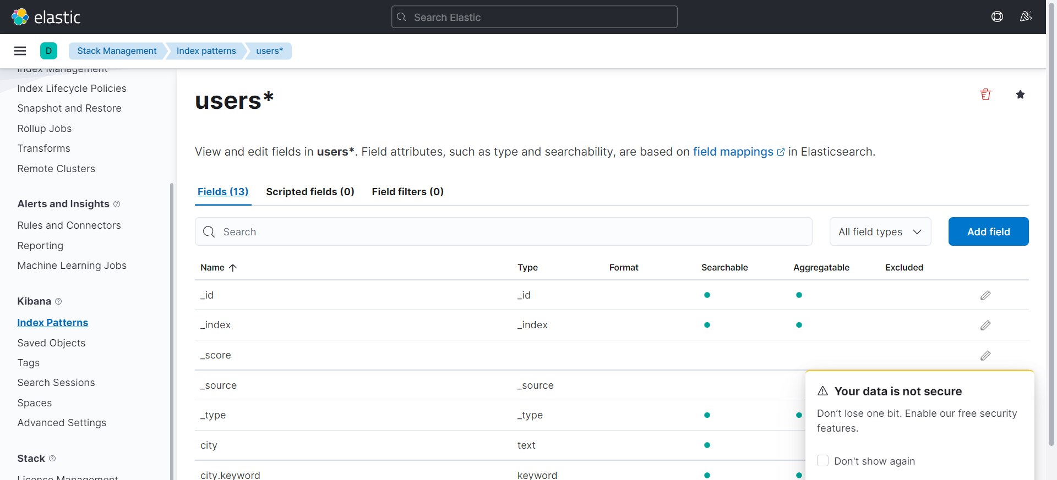Screen dimensions: 1057x480
Task: Open Rules and Connectors
Action: [x=69, y=225]
